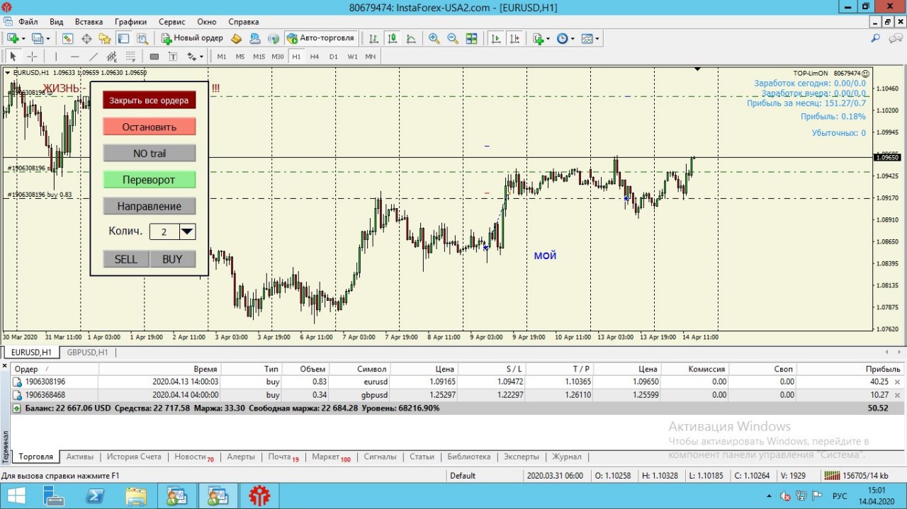Viewport: 907px width, 509px height.
Task: Click the Переворот button
Action: click(x=149, y=180)
